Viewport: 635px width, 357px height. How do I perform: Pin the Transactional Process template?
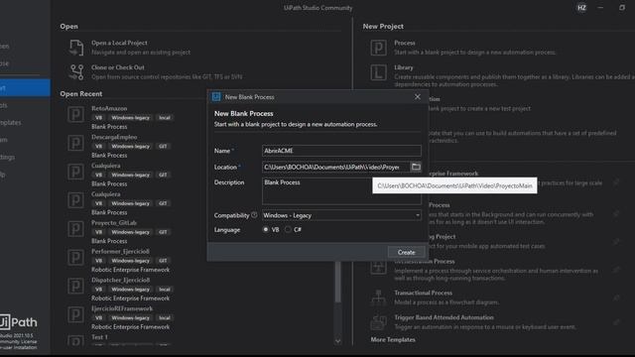click(616, 297)
